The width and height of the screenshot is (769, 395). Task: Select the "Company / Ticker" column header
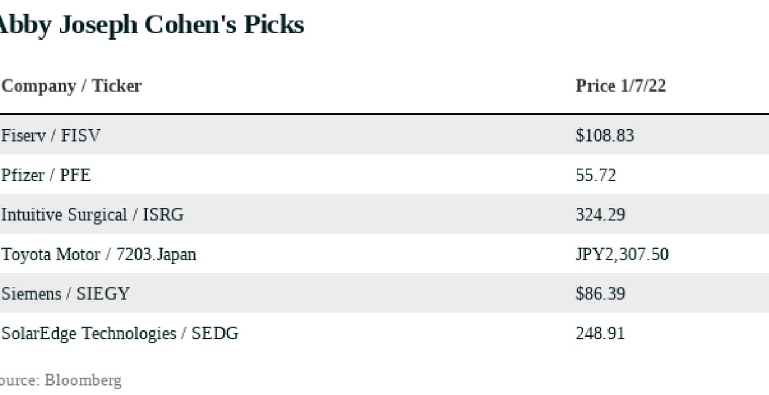pos(71,86)
